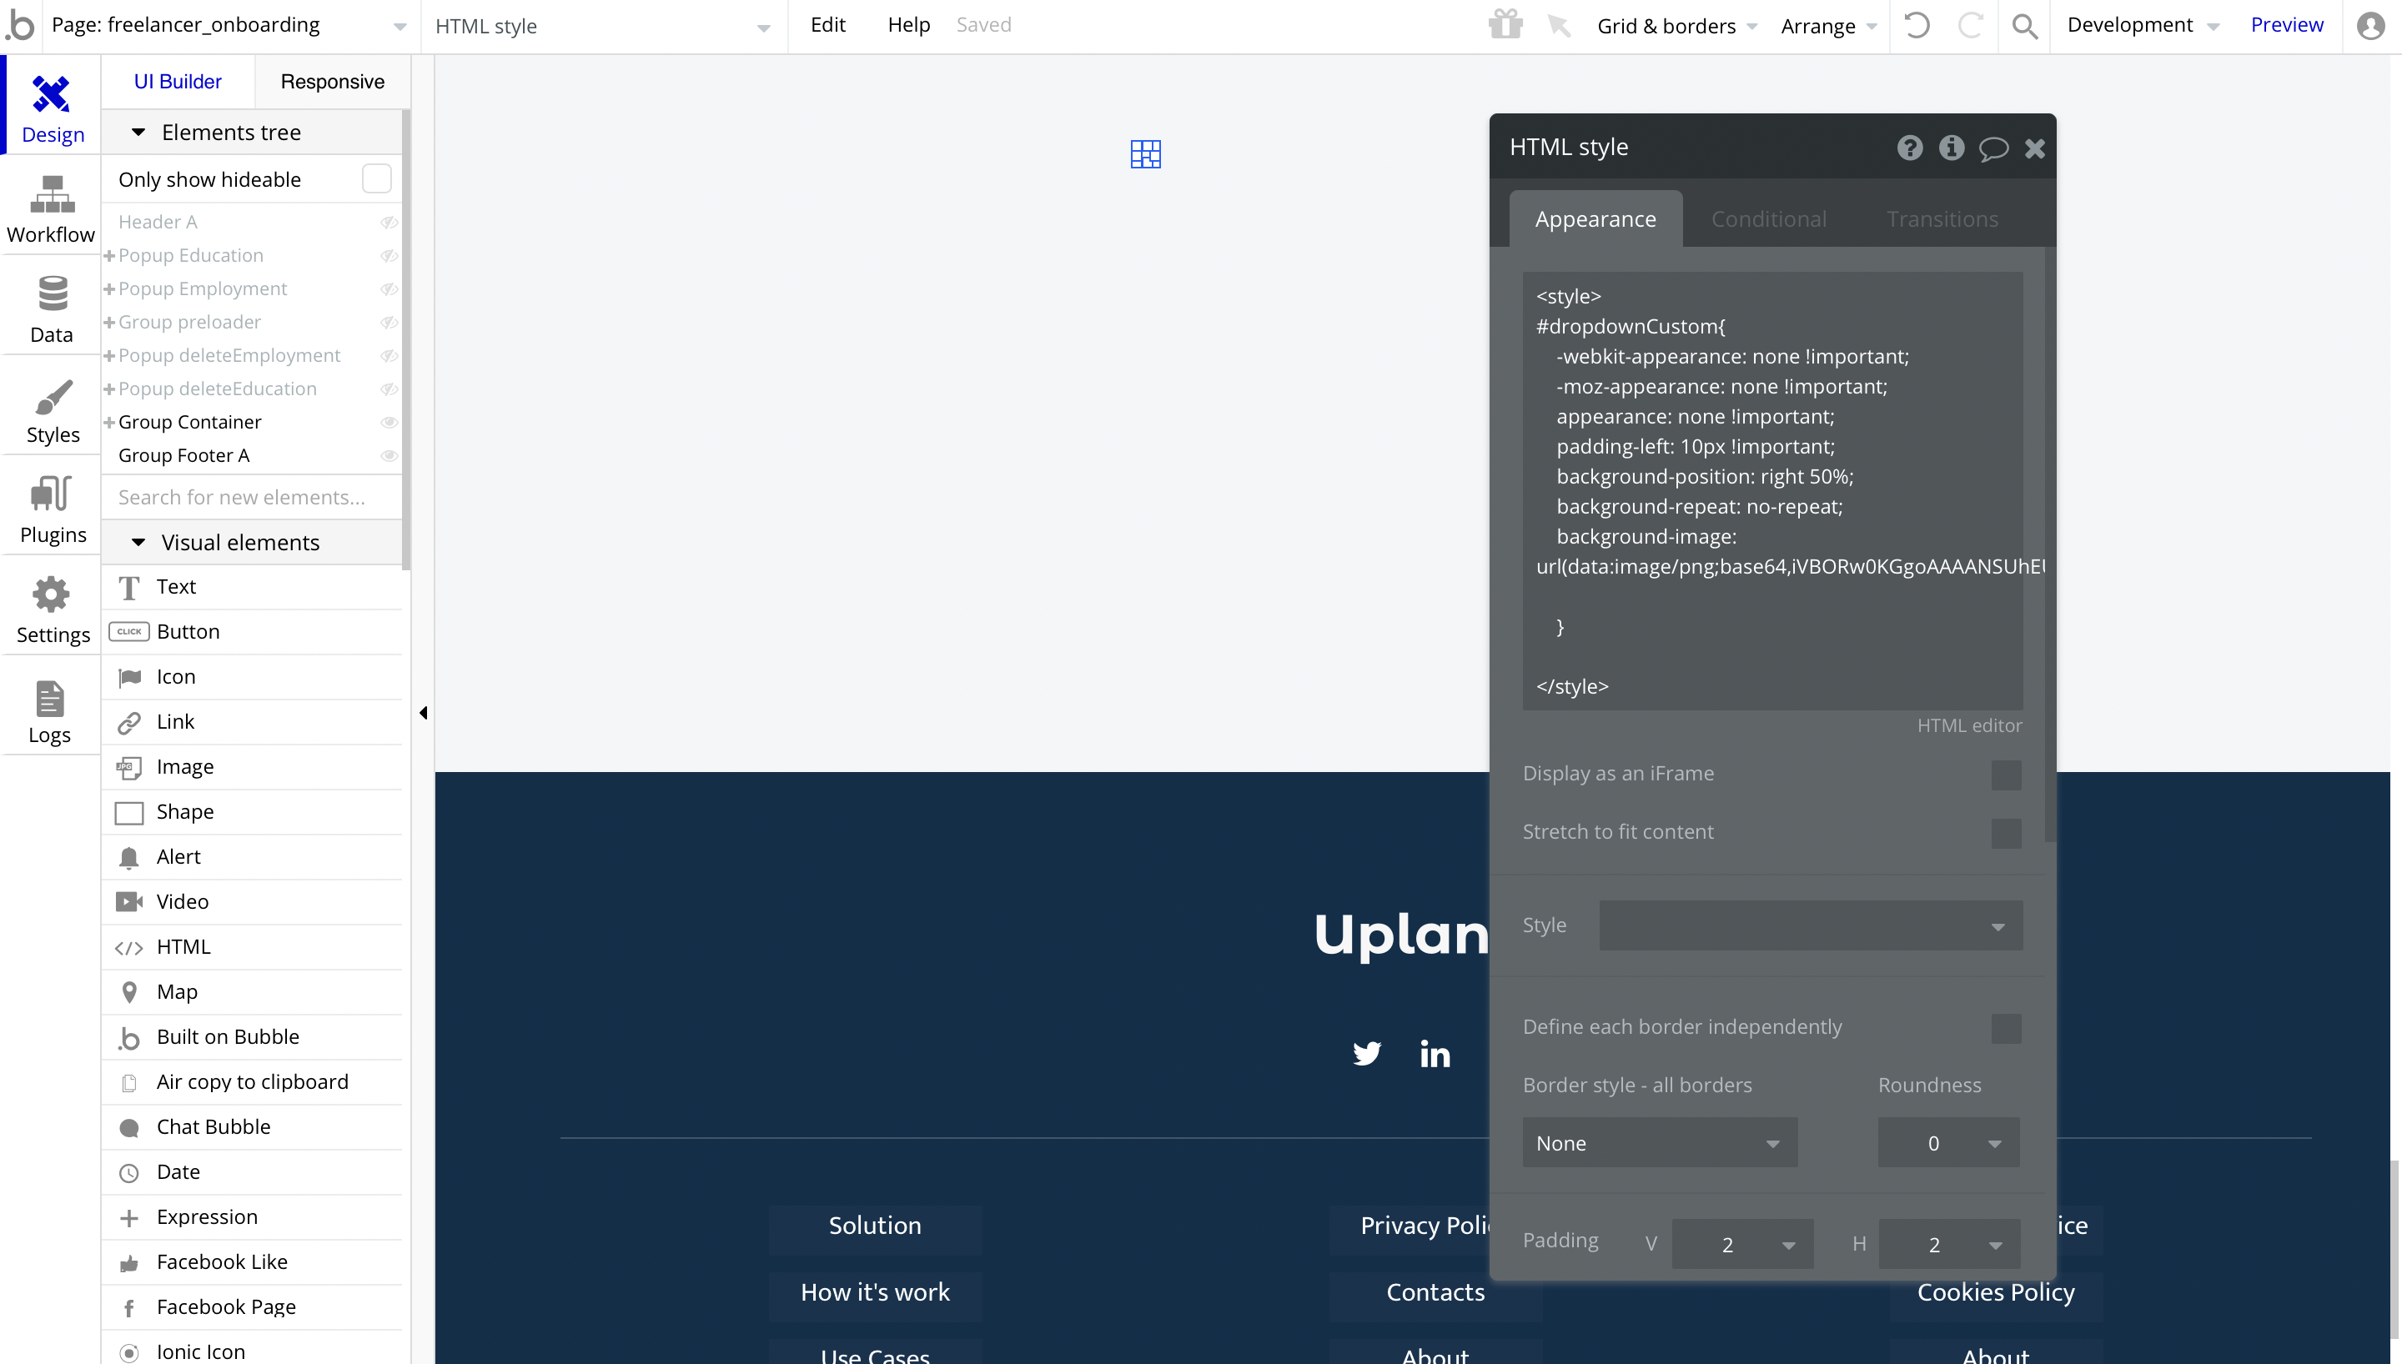Open the Style dropdown
This screenshot has width=2402, height=1364.
tap(1810, 925)
